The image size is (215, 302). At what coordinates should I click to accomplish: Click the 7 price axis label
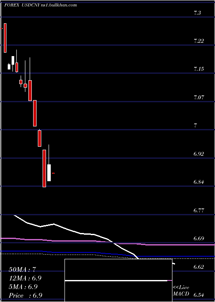click(x=195, y=126)
